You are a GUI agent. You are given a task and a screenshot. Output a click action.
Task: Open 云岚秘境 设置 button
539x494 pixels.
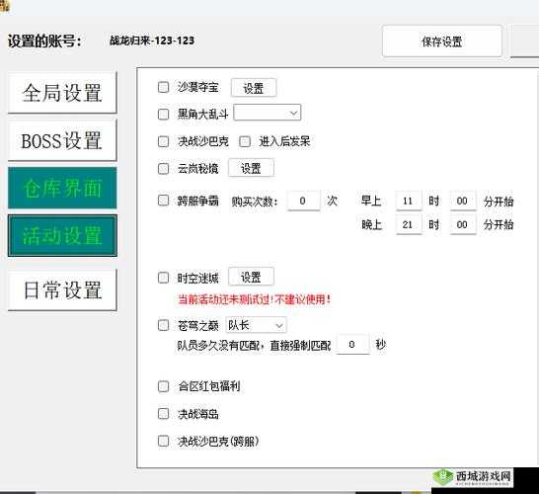pos(251,168)
